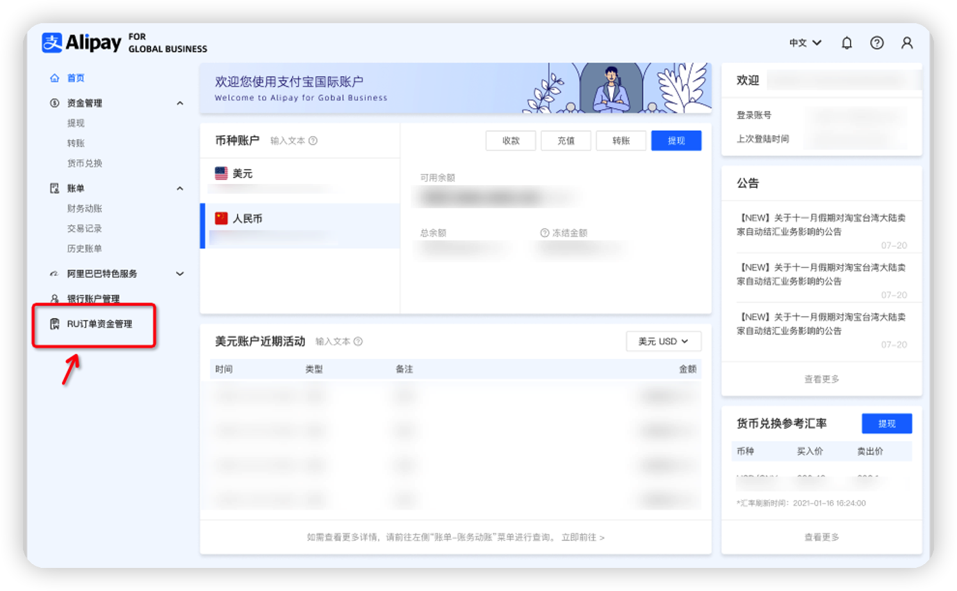Click the question icon next to 冻结金额
Image resolution: width=957 pixels, height=591 pixels.
(544, 233)
